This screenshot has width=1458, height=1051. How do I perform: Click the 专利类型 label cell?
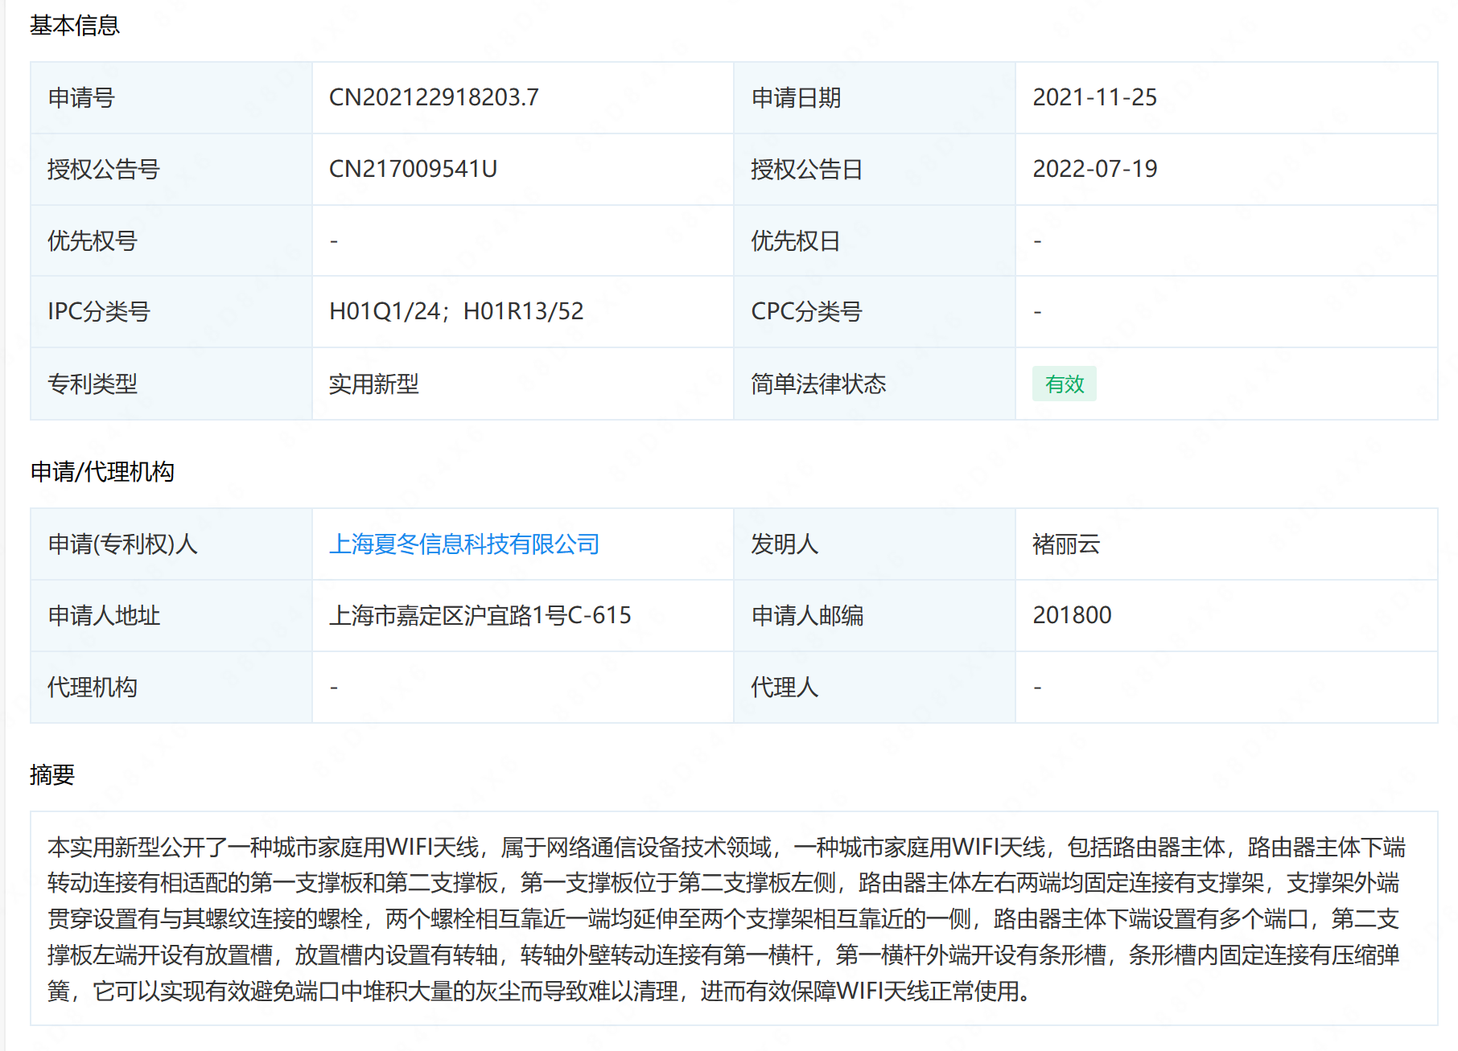171,384
